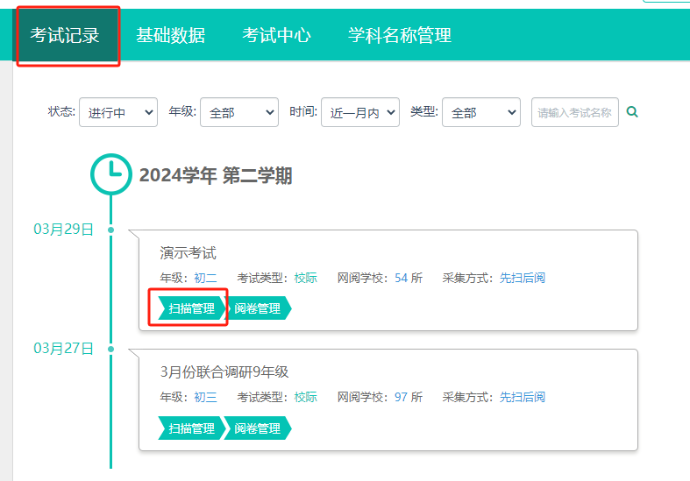Click 初三 grade value in 3月份联合调研
This screenshot has height=481, width=690.
[x=205, y=397]
